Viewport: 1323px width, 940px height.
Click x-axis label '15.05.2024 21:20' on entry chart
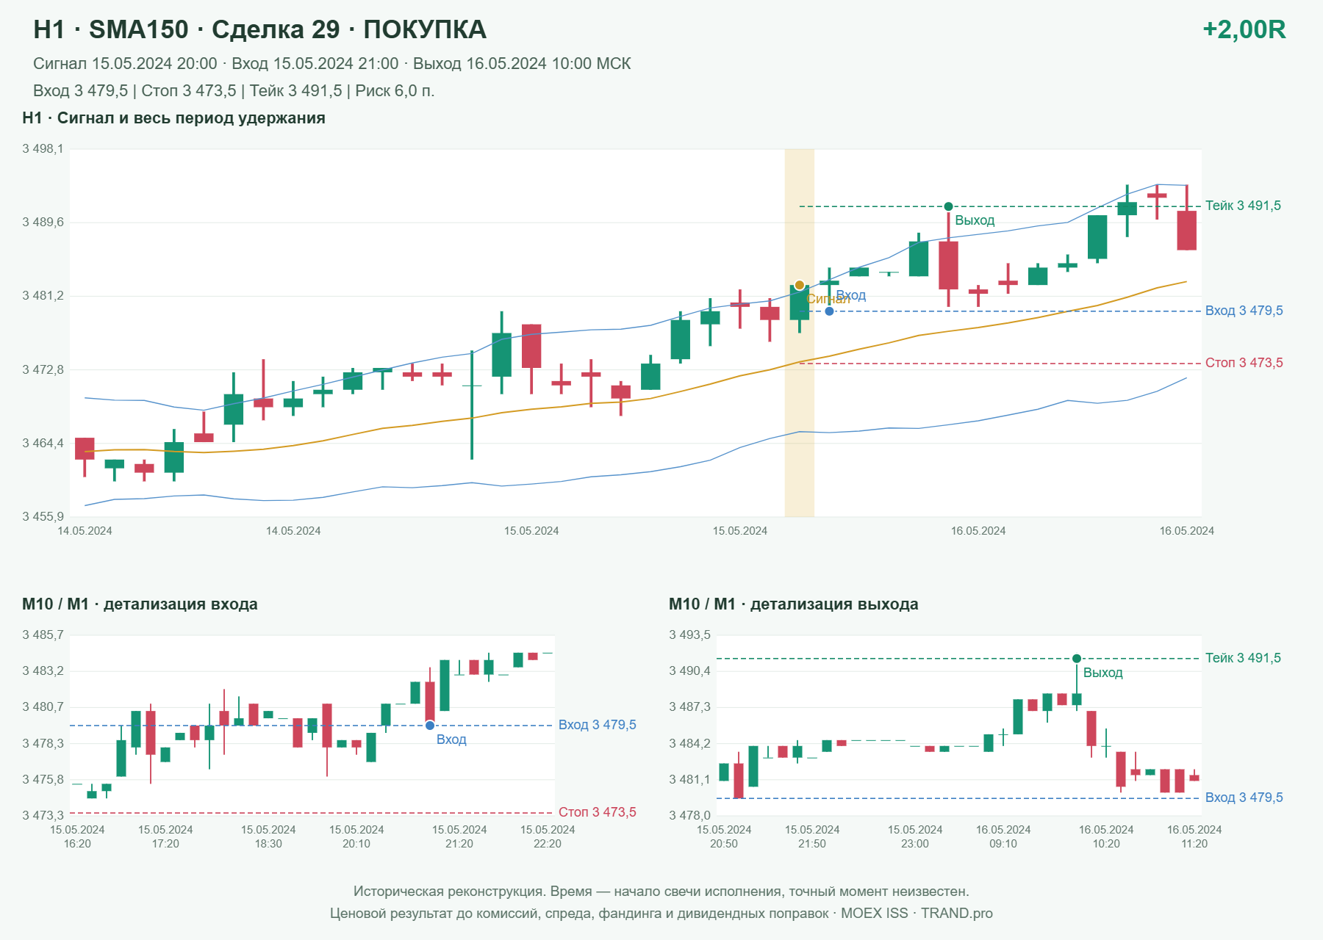[459, 836]
